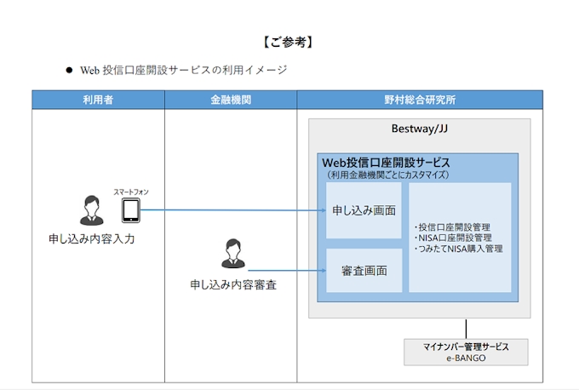Click the staff person icon above 申し込み内容審査
This screenshot has width=579, height=390.
pos(232,254)
